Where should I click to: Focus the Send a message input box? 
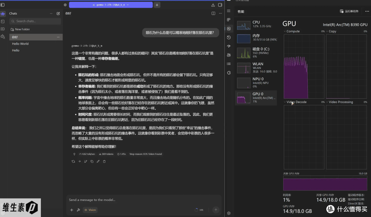144,200
